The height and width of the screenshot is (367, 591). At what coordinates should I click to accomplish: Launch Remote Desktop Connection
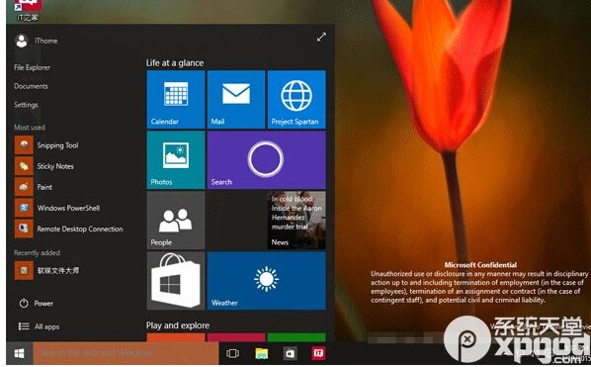(68, 229)
